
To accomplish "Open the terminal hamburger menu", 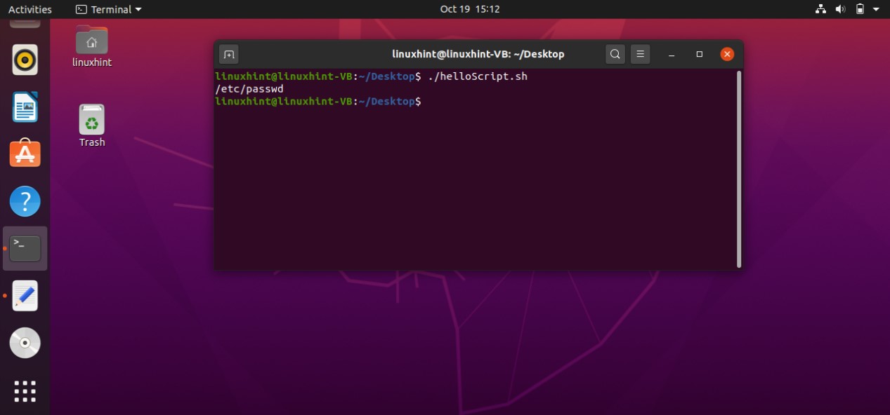I will coord(639,54).
